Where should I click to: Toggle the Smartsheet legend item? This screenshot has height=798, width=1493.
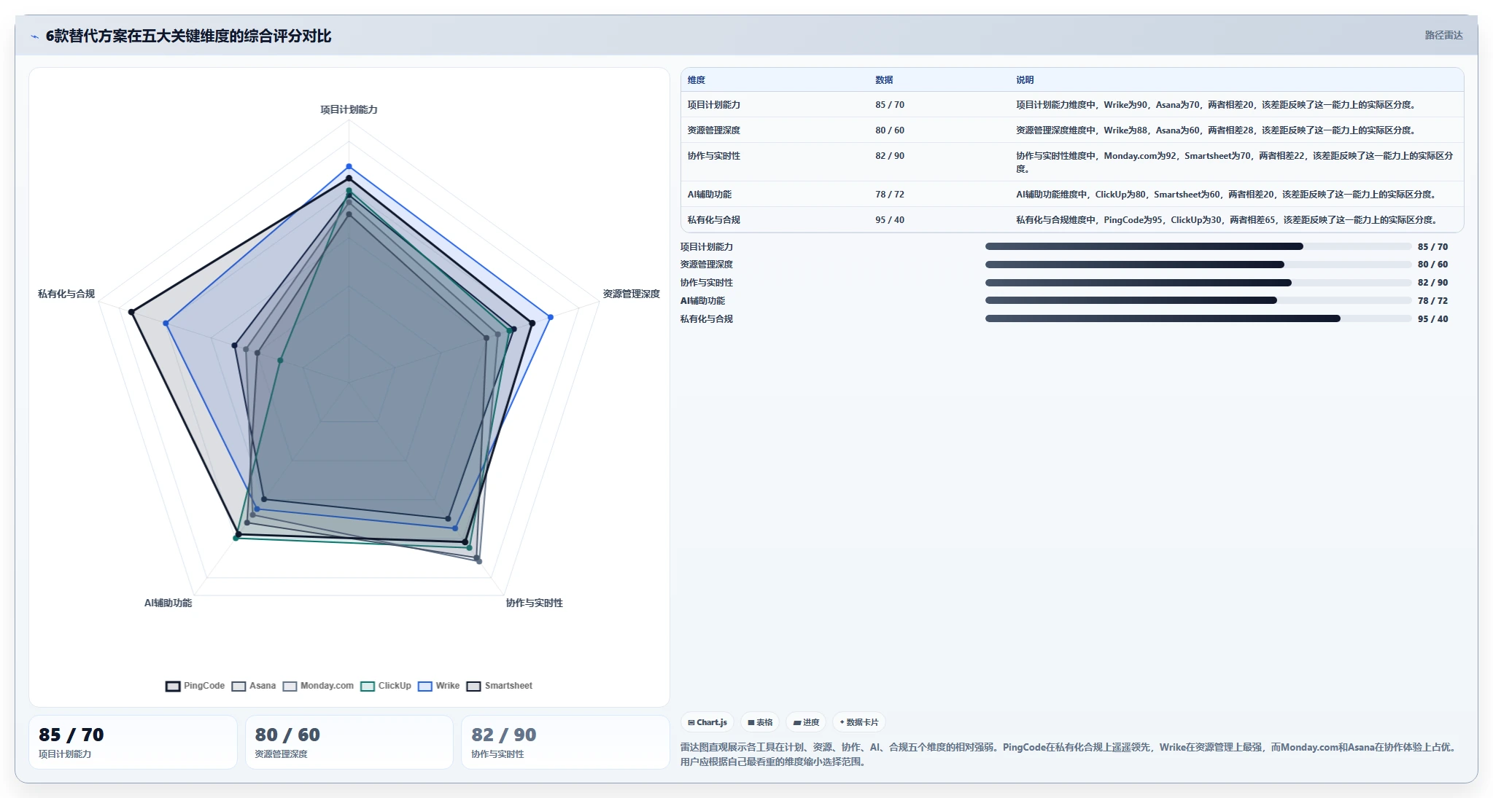500,686
